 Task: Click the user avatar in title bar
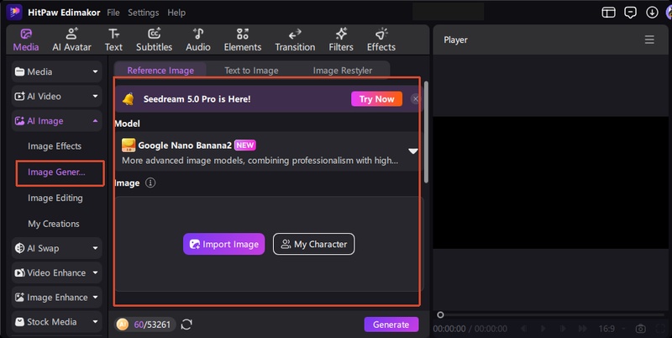(x=669, y=13)
